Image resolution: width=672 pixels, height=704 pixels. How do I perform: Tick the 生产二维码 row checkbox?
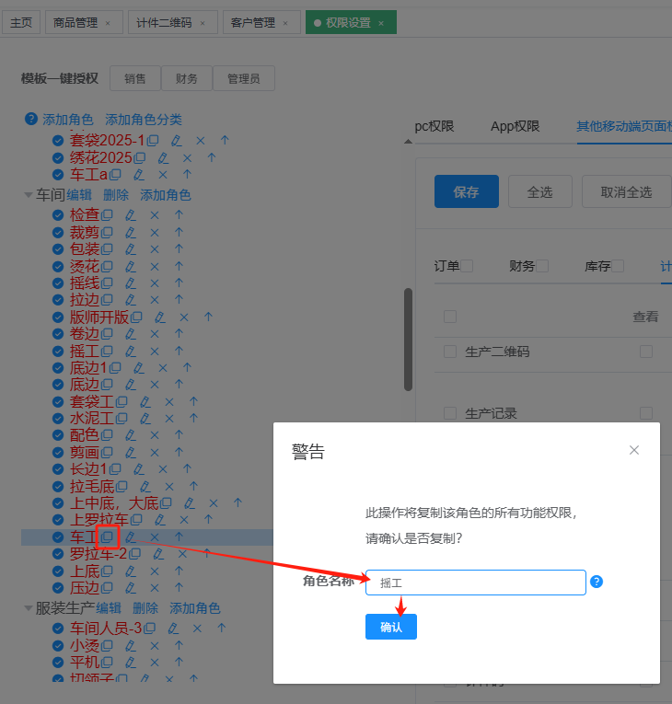point(450,352)
